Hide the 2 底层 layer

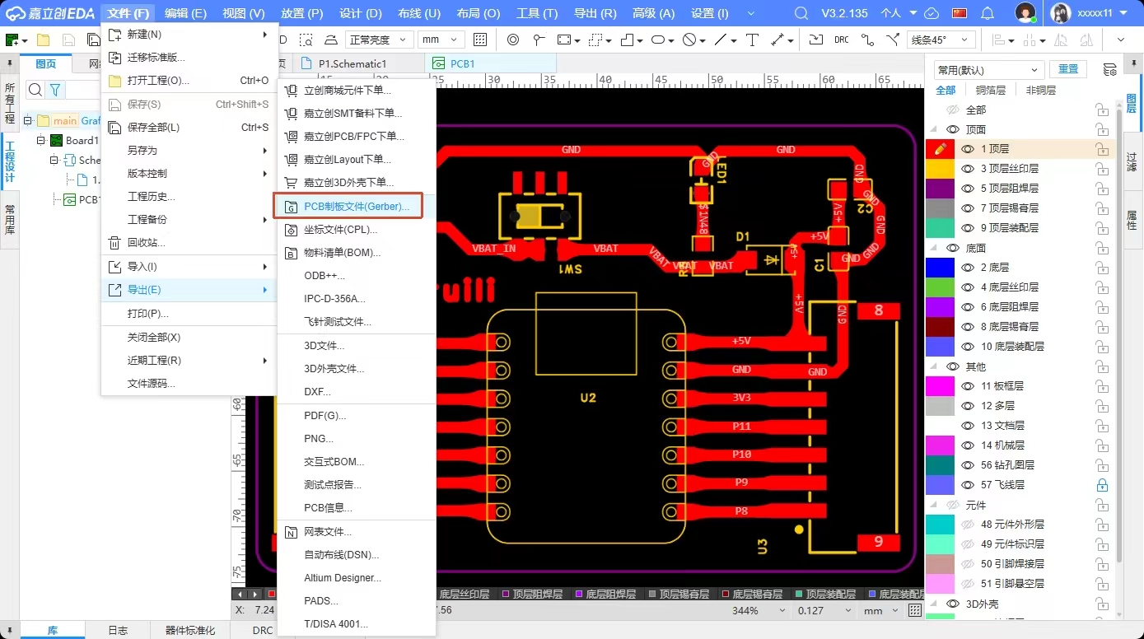[967, 268]
